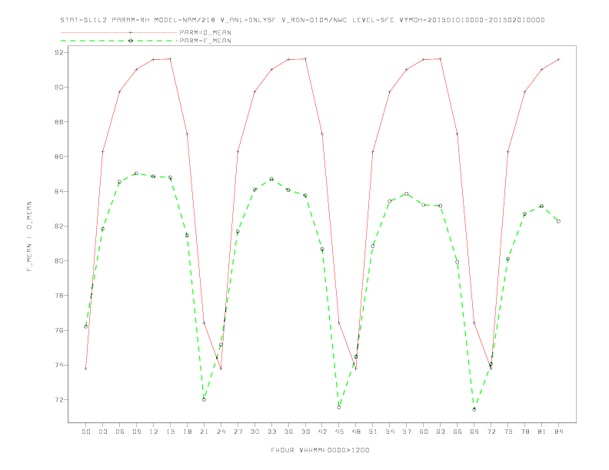The width and height of the screenshot is (609, 470).
Task: Click x-axis forecast hour label '09'
Action: [x=136, y=432]
